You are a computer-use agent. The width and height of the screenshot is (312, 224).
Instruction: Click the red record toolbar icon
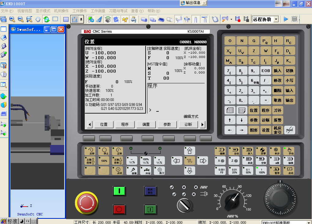(238, 19)
